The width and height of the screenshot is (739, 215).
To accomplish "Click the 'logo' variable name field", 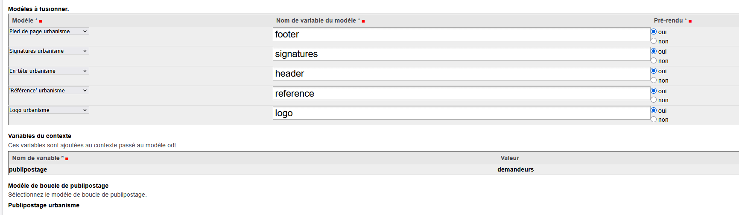I will tap(461, 113).
